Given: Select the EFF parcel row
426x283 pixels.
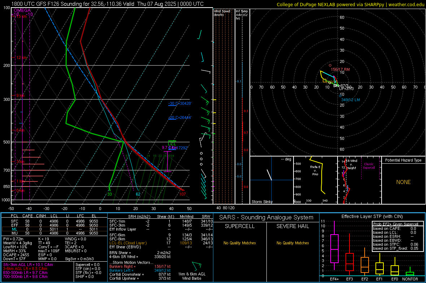Looking at the screenshot, I should click(55, 225).
